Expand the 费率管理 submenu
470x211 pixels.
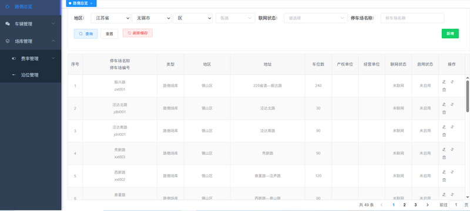31,59
